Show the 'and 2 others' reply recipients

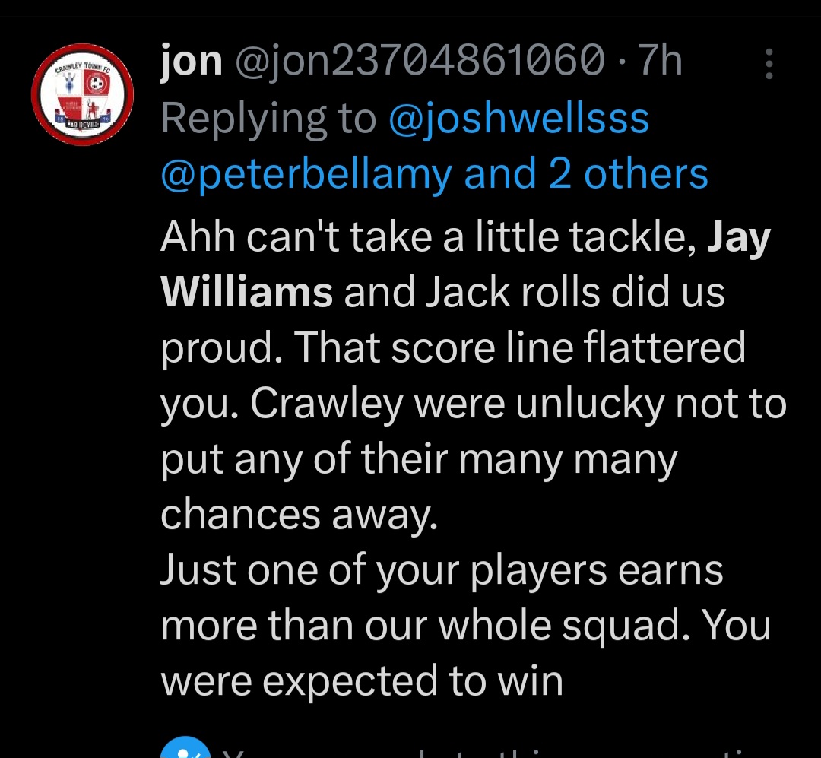[586, 173]
